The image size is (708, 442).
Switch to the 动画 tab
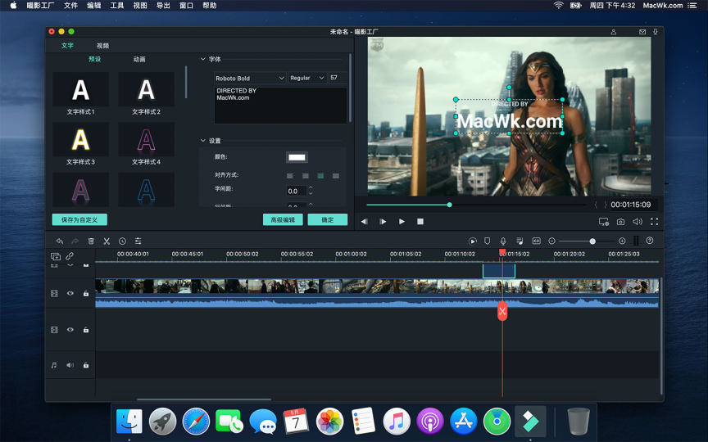coord(139,59)
